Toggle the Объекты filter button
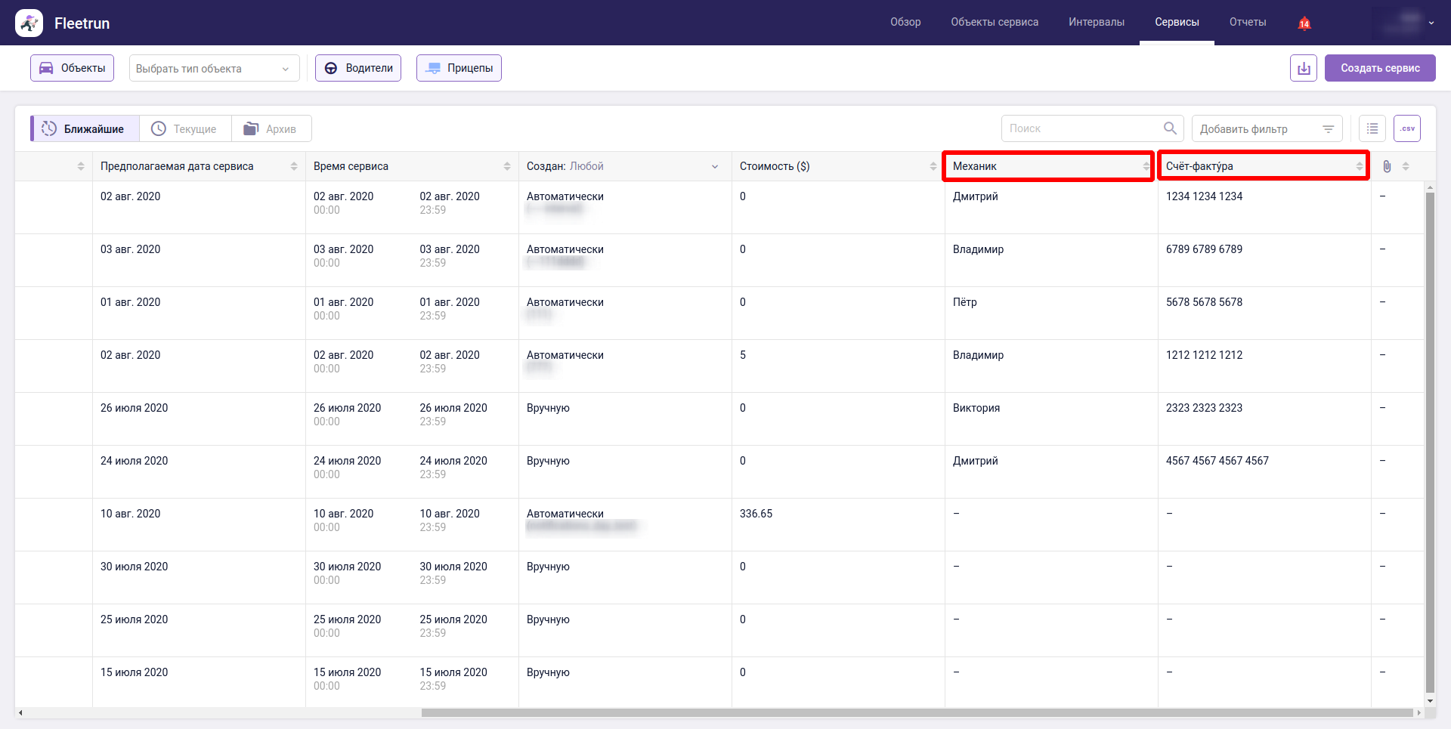1451x729 pixels. (x=73, y=68)
